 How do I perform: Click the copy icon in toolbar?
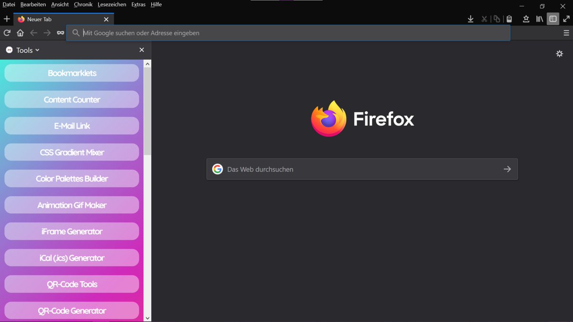click(x=497, y=19)
